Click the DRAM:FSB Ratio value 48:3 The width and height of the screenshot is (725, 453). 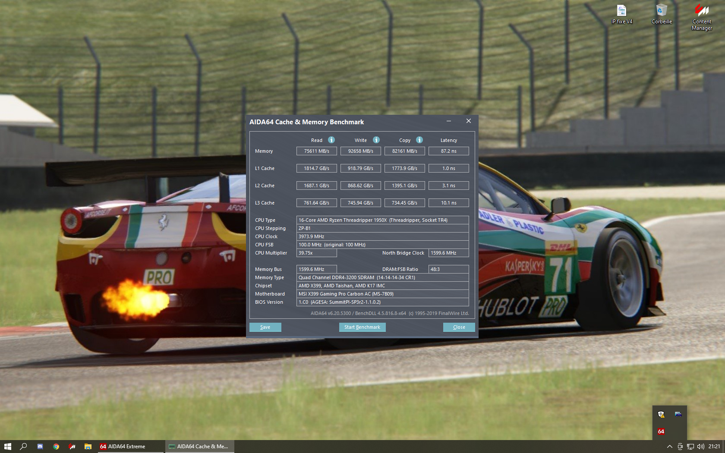(x=449, y=269)
